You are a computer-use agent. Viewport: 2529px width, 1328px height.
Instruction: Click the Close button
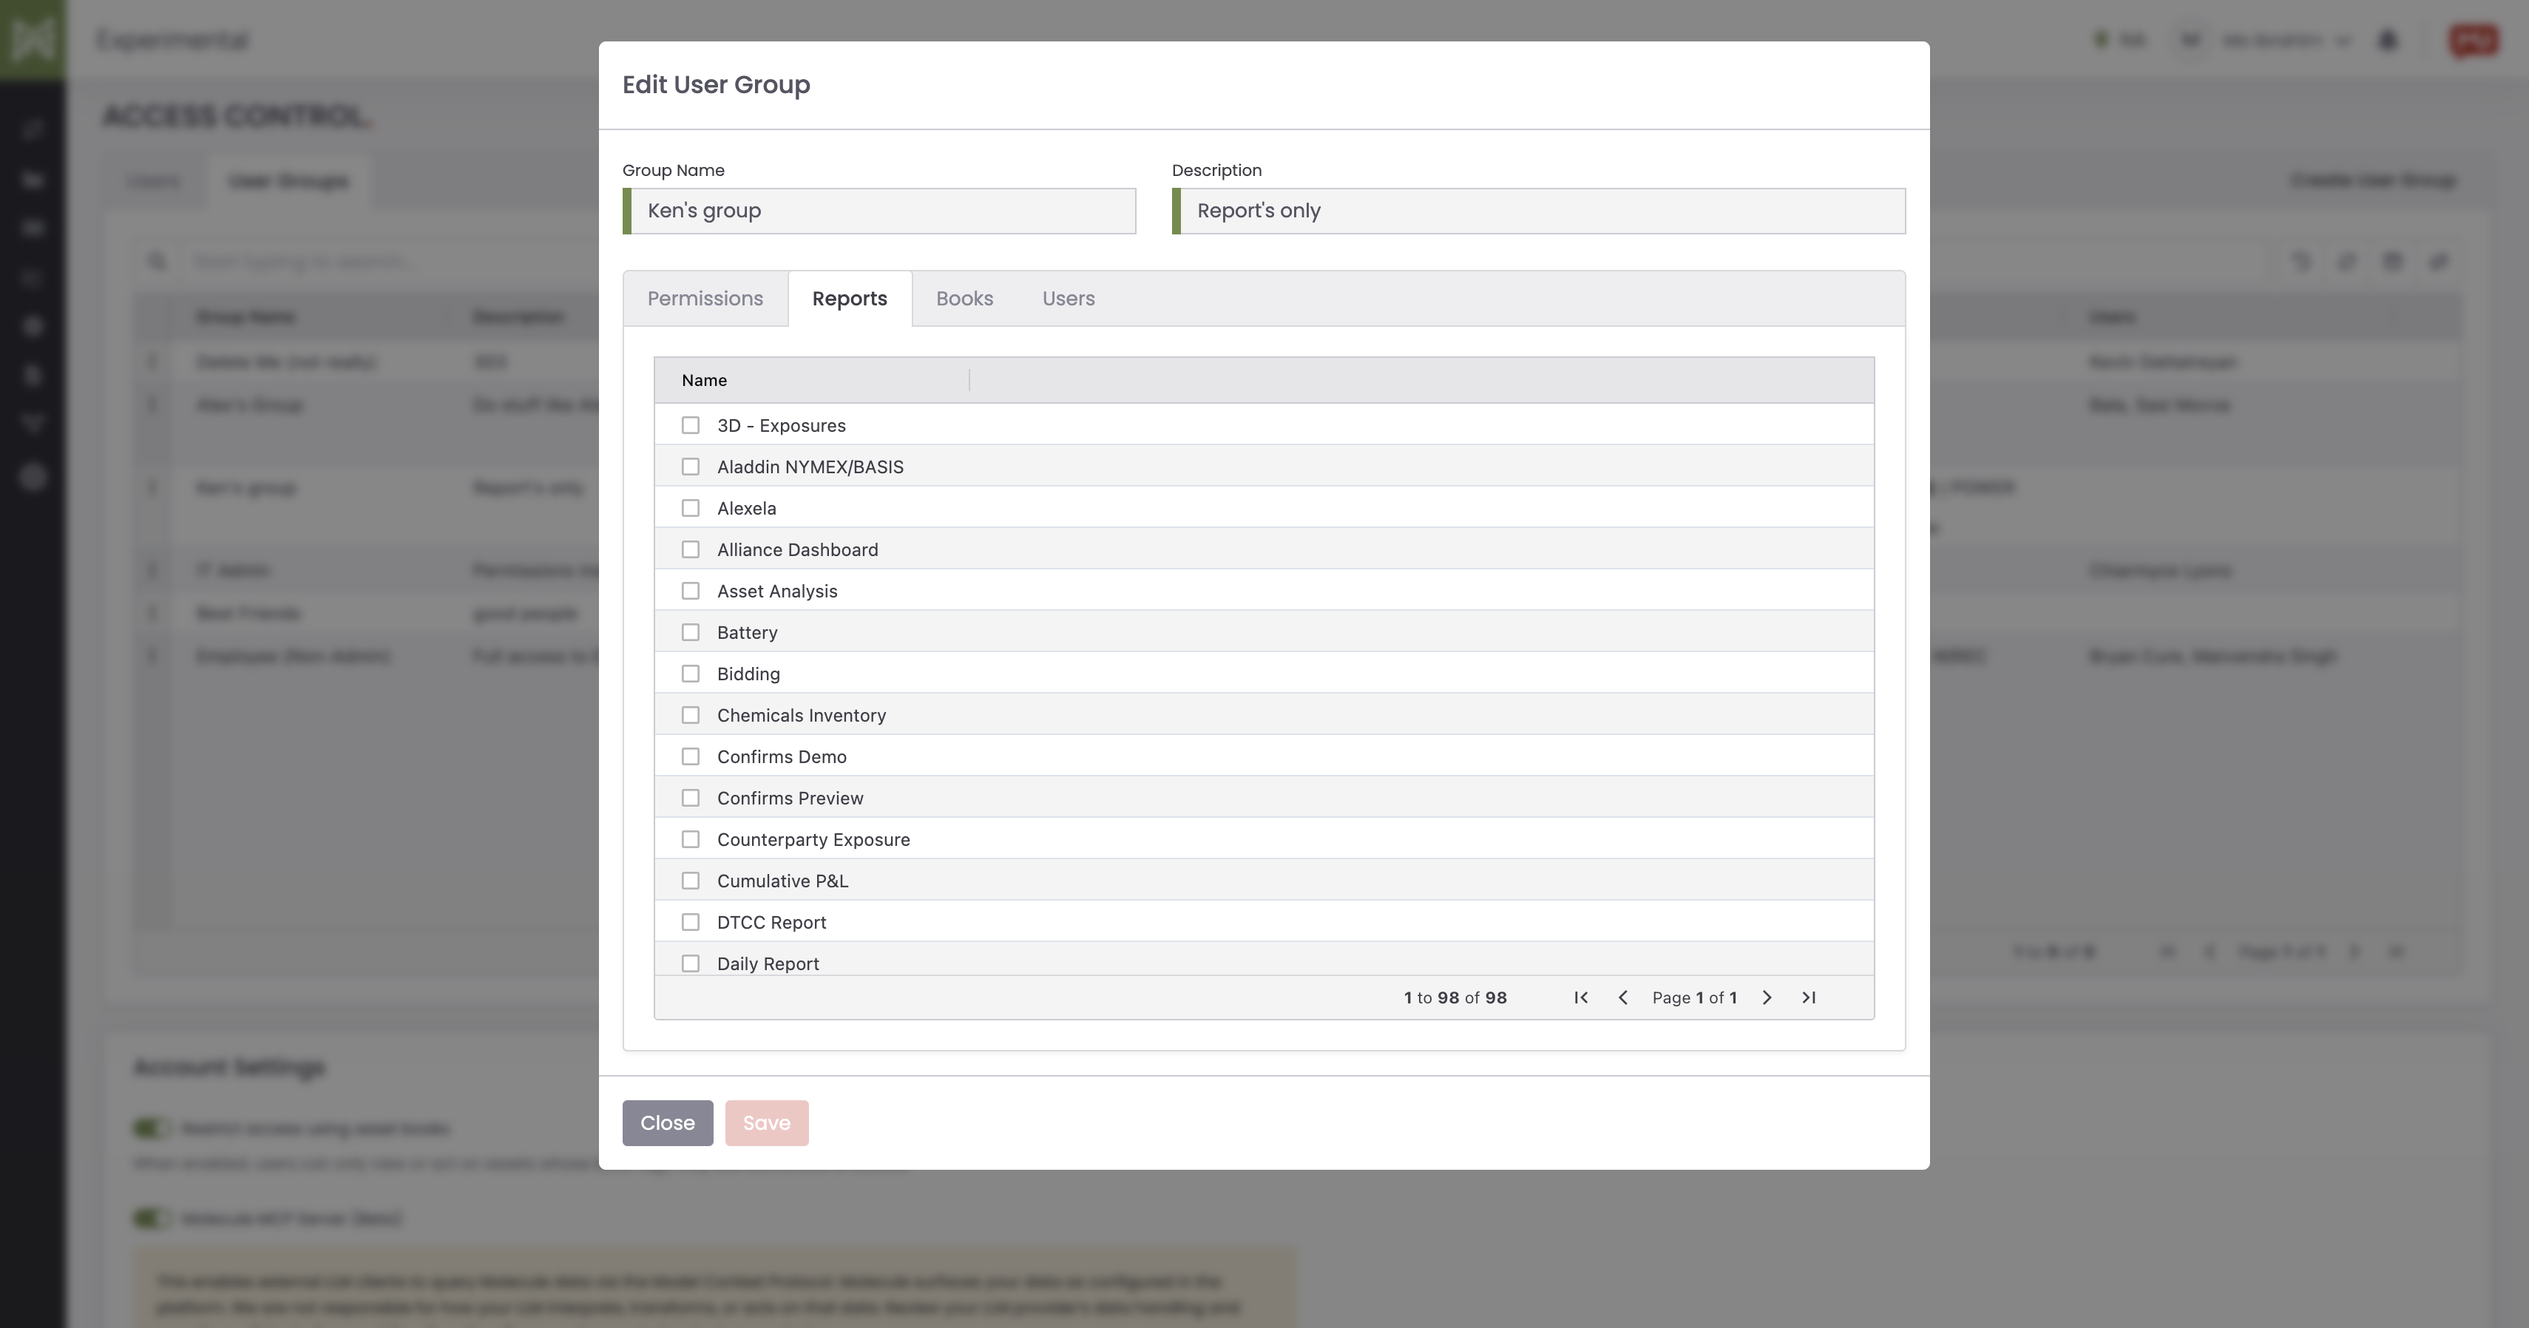click(668, 1123)
